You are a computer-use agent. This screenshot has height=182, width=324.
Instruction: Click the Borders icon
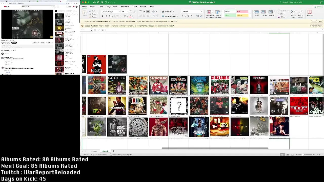(x=117, y=16)
